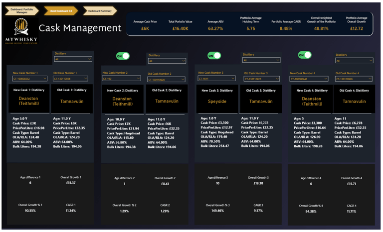Select the Average Cask Price £6K card
The image size is (383, 232).
[145, 25]
